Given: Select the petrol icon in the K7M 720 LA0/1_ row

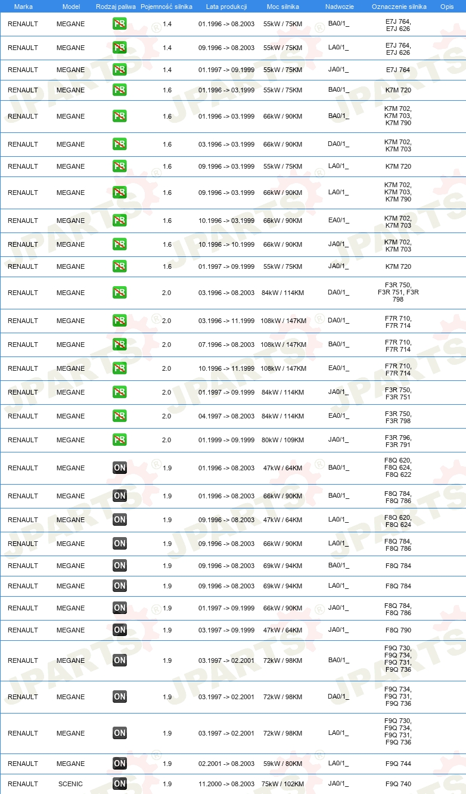Looking at the screenshot, I should [x=119, y=166].
